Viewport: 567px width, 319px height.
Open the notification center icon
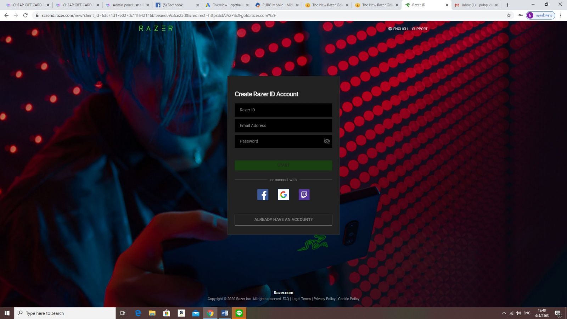click(558, 313)
